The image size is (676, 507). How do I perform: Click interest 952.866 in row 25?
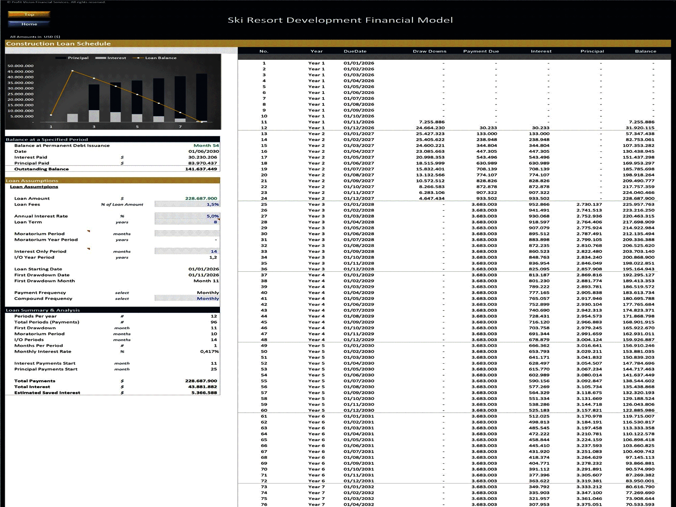click(x=539, y=205)
